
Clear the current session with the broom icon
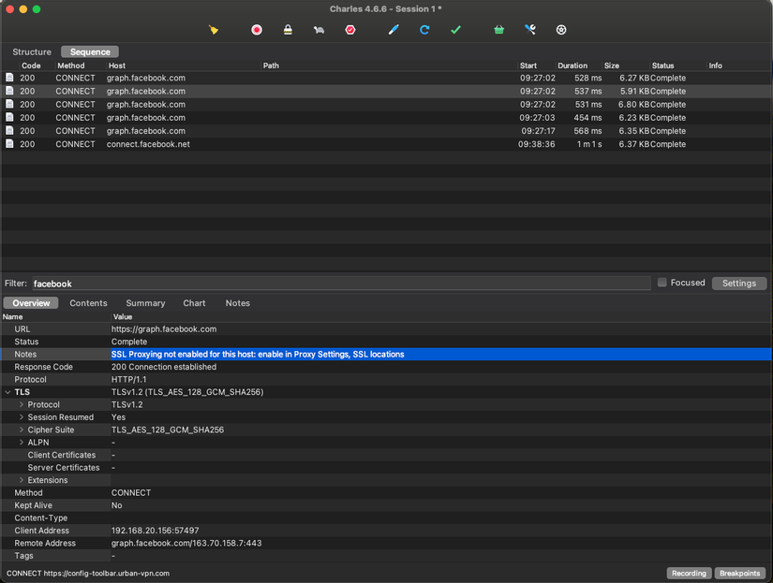pos(214,29)
